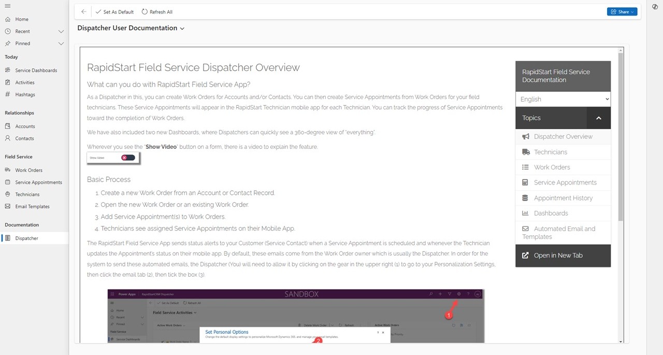The height and width of the screenshot is (355, 663).
Task: Expand the Pinned chevron
Action: (61, 44)
